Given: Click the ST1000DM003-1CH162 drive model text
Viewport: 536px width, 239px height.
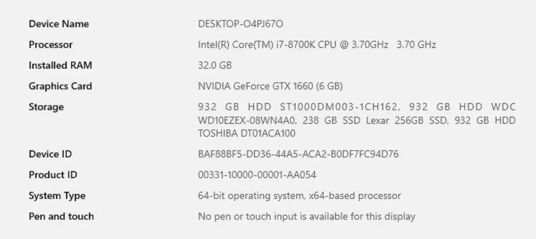Looking at the screenshot, I should click(334, 107).
